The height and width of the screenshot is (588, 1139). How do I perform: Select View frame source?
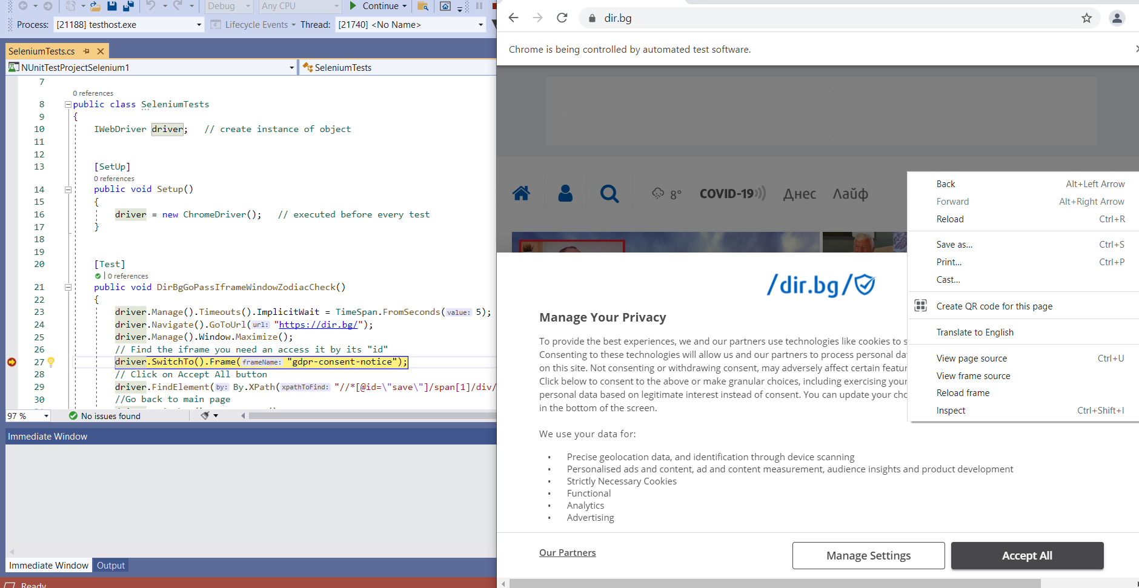[x=1023, y=376]
